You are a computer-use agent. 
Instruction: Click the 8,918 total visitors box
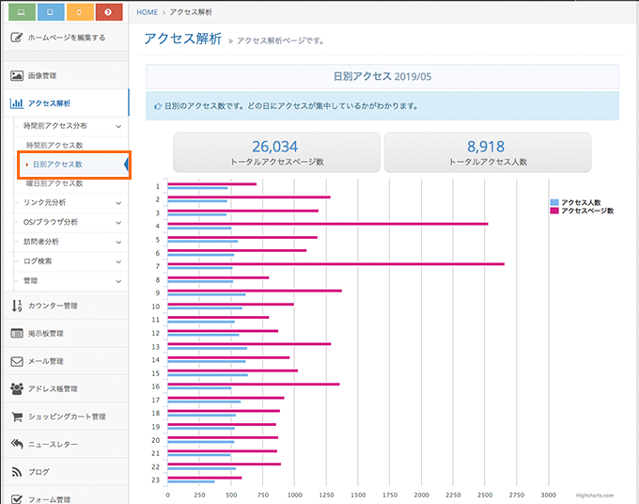pyautogui.click(x=488, y=152)
